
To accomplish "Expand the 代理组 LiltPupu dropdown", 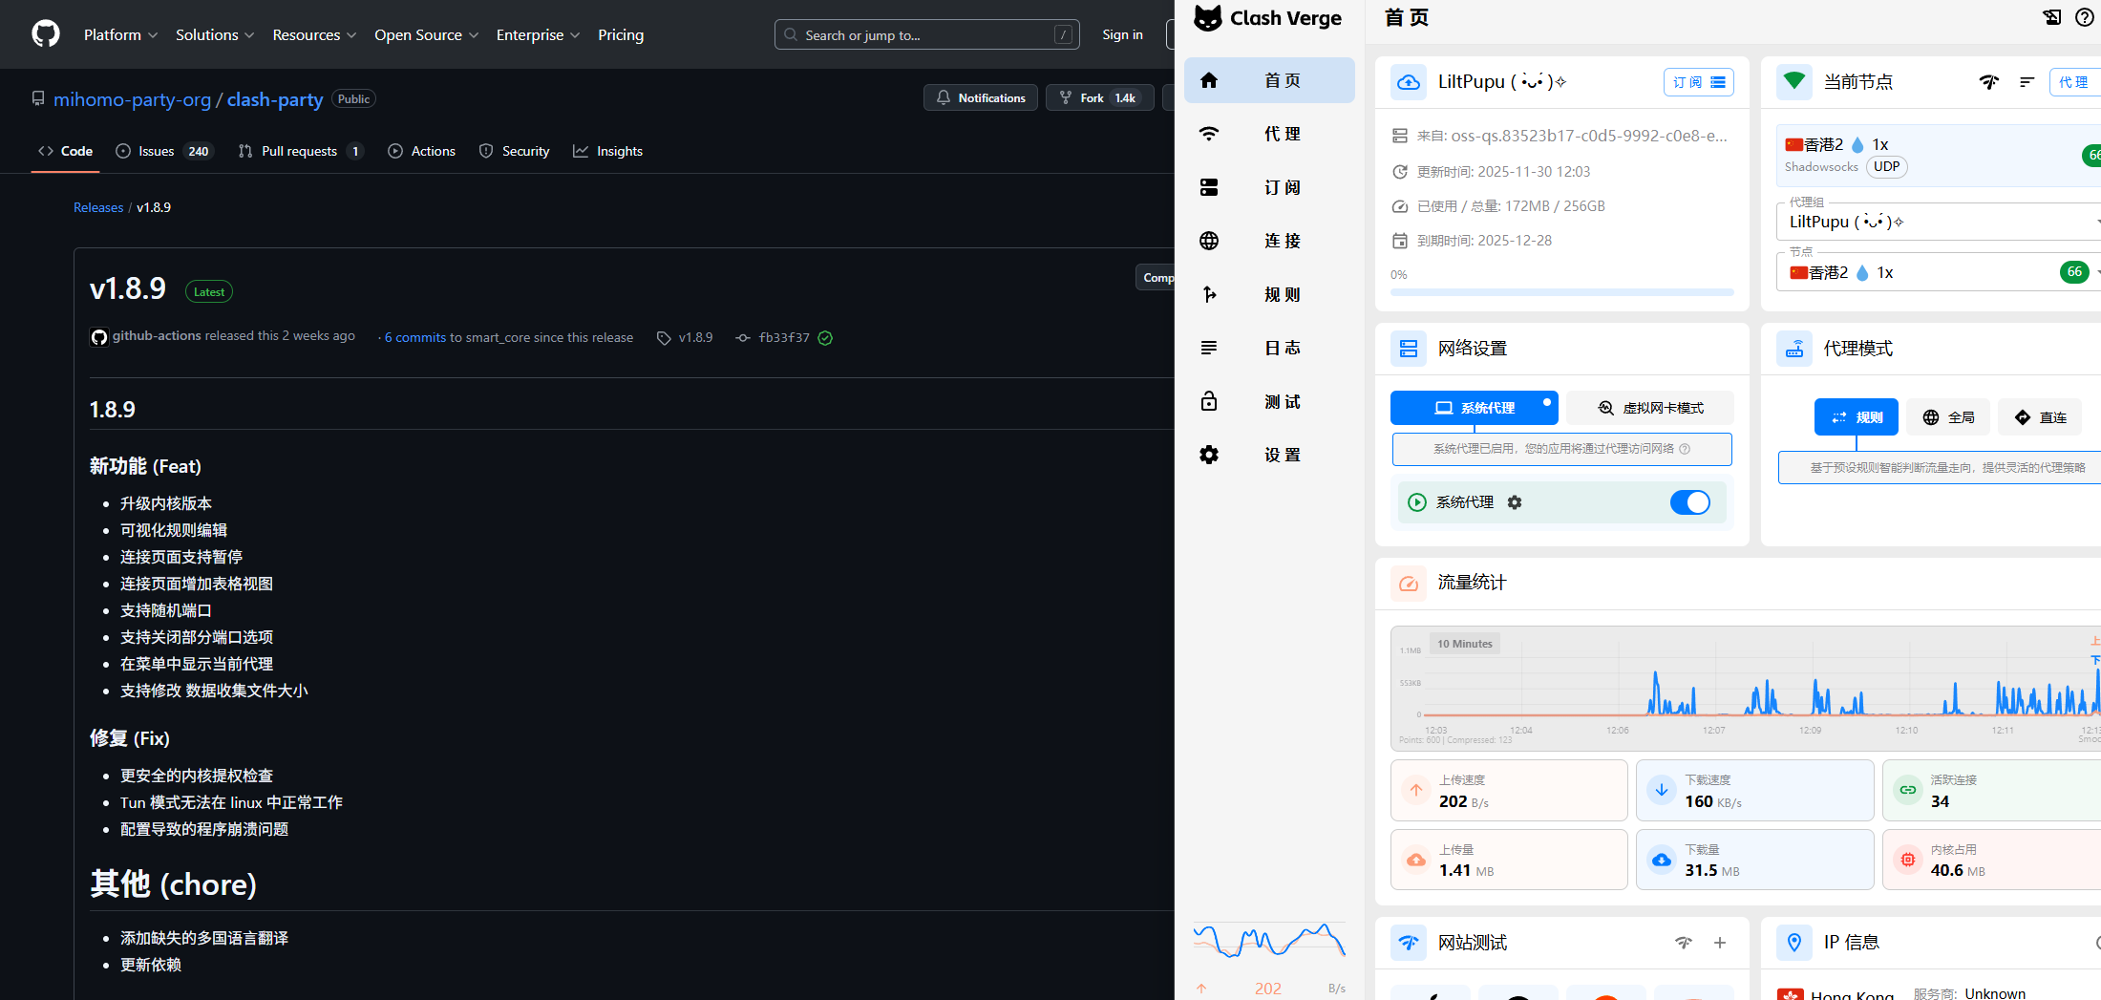I will pyautogui.click(x=1939, y=222).
